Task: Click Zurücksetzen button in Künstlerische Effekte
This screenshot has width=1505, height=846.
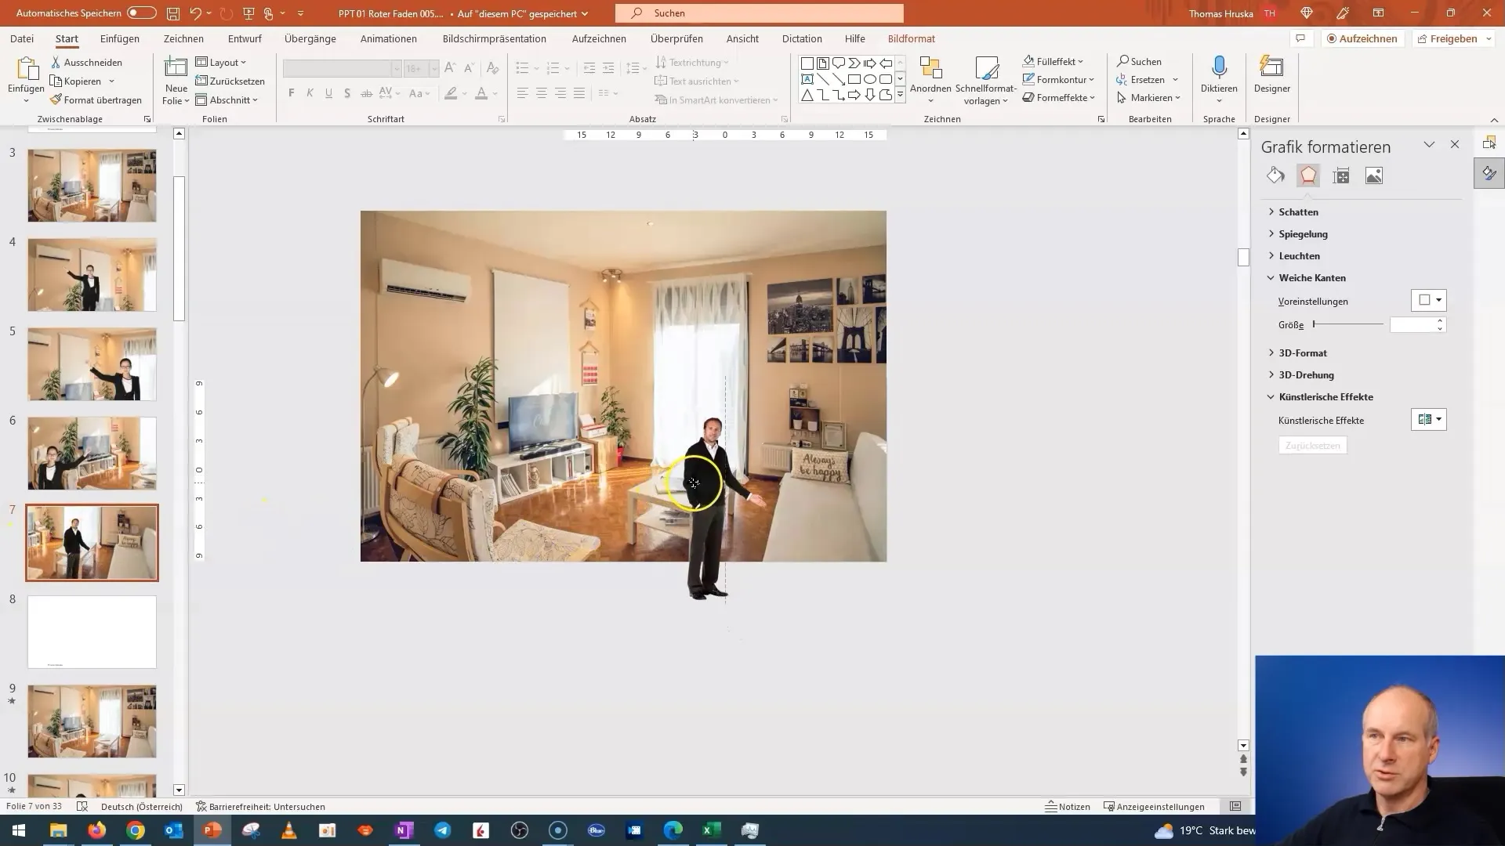Action: pyautogui.click(x=1313, y=446)
